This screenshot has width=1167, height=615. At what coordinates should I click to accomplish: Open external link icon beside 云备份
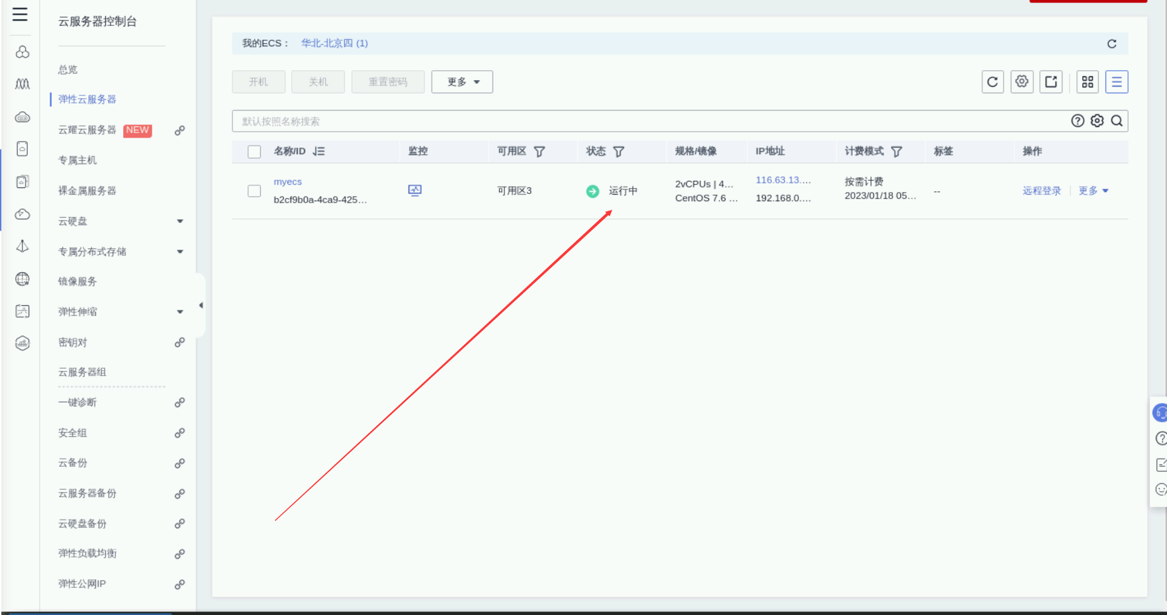click(179, 463)
